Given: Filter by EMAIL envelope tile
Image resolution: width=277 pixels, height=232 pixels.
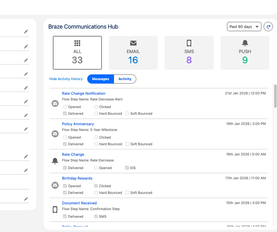Looking at the screenshot, I should [x=133, y=53].
